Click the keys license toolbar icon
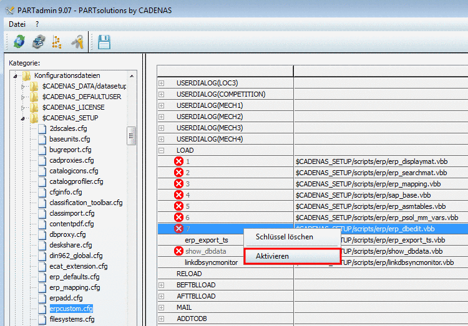468x326 pixels. pyautogui.click(x=77, y=42)
